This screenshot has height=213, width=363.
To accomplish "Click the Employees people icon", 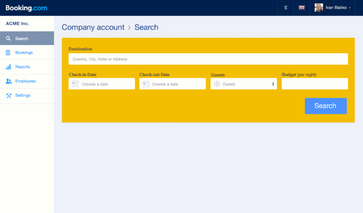I will [x=8, y=81].
